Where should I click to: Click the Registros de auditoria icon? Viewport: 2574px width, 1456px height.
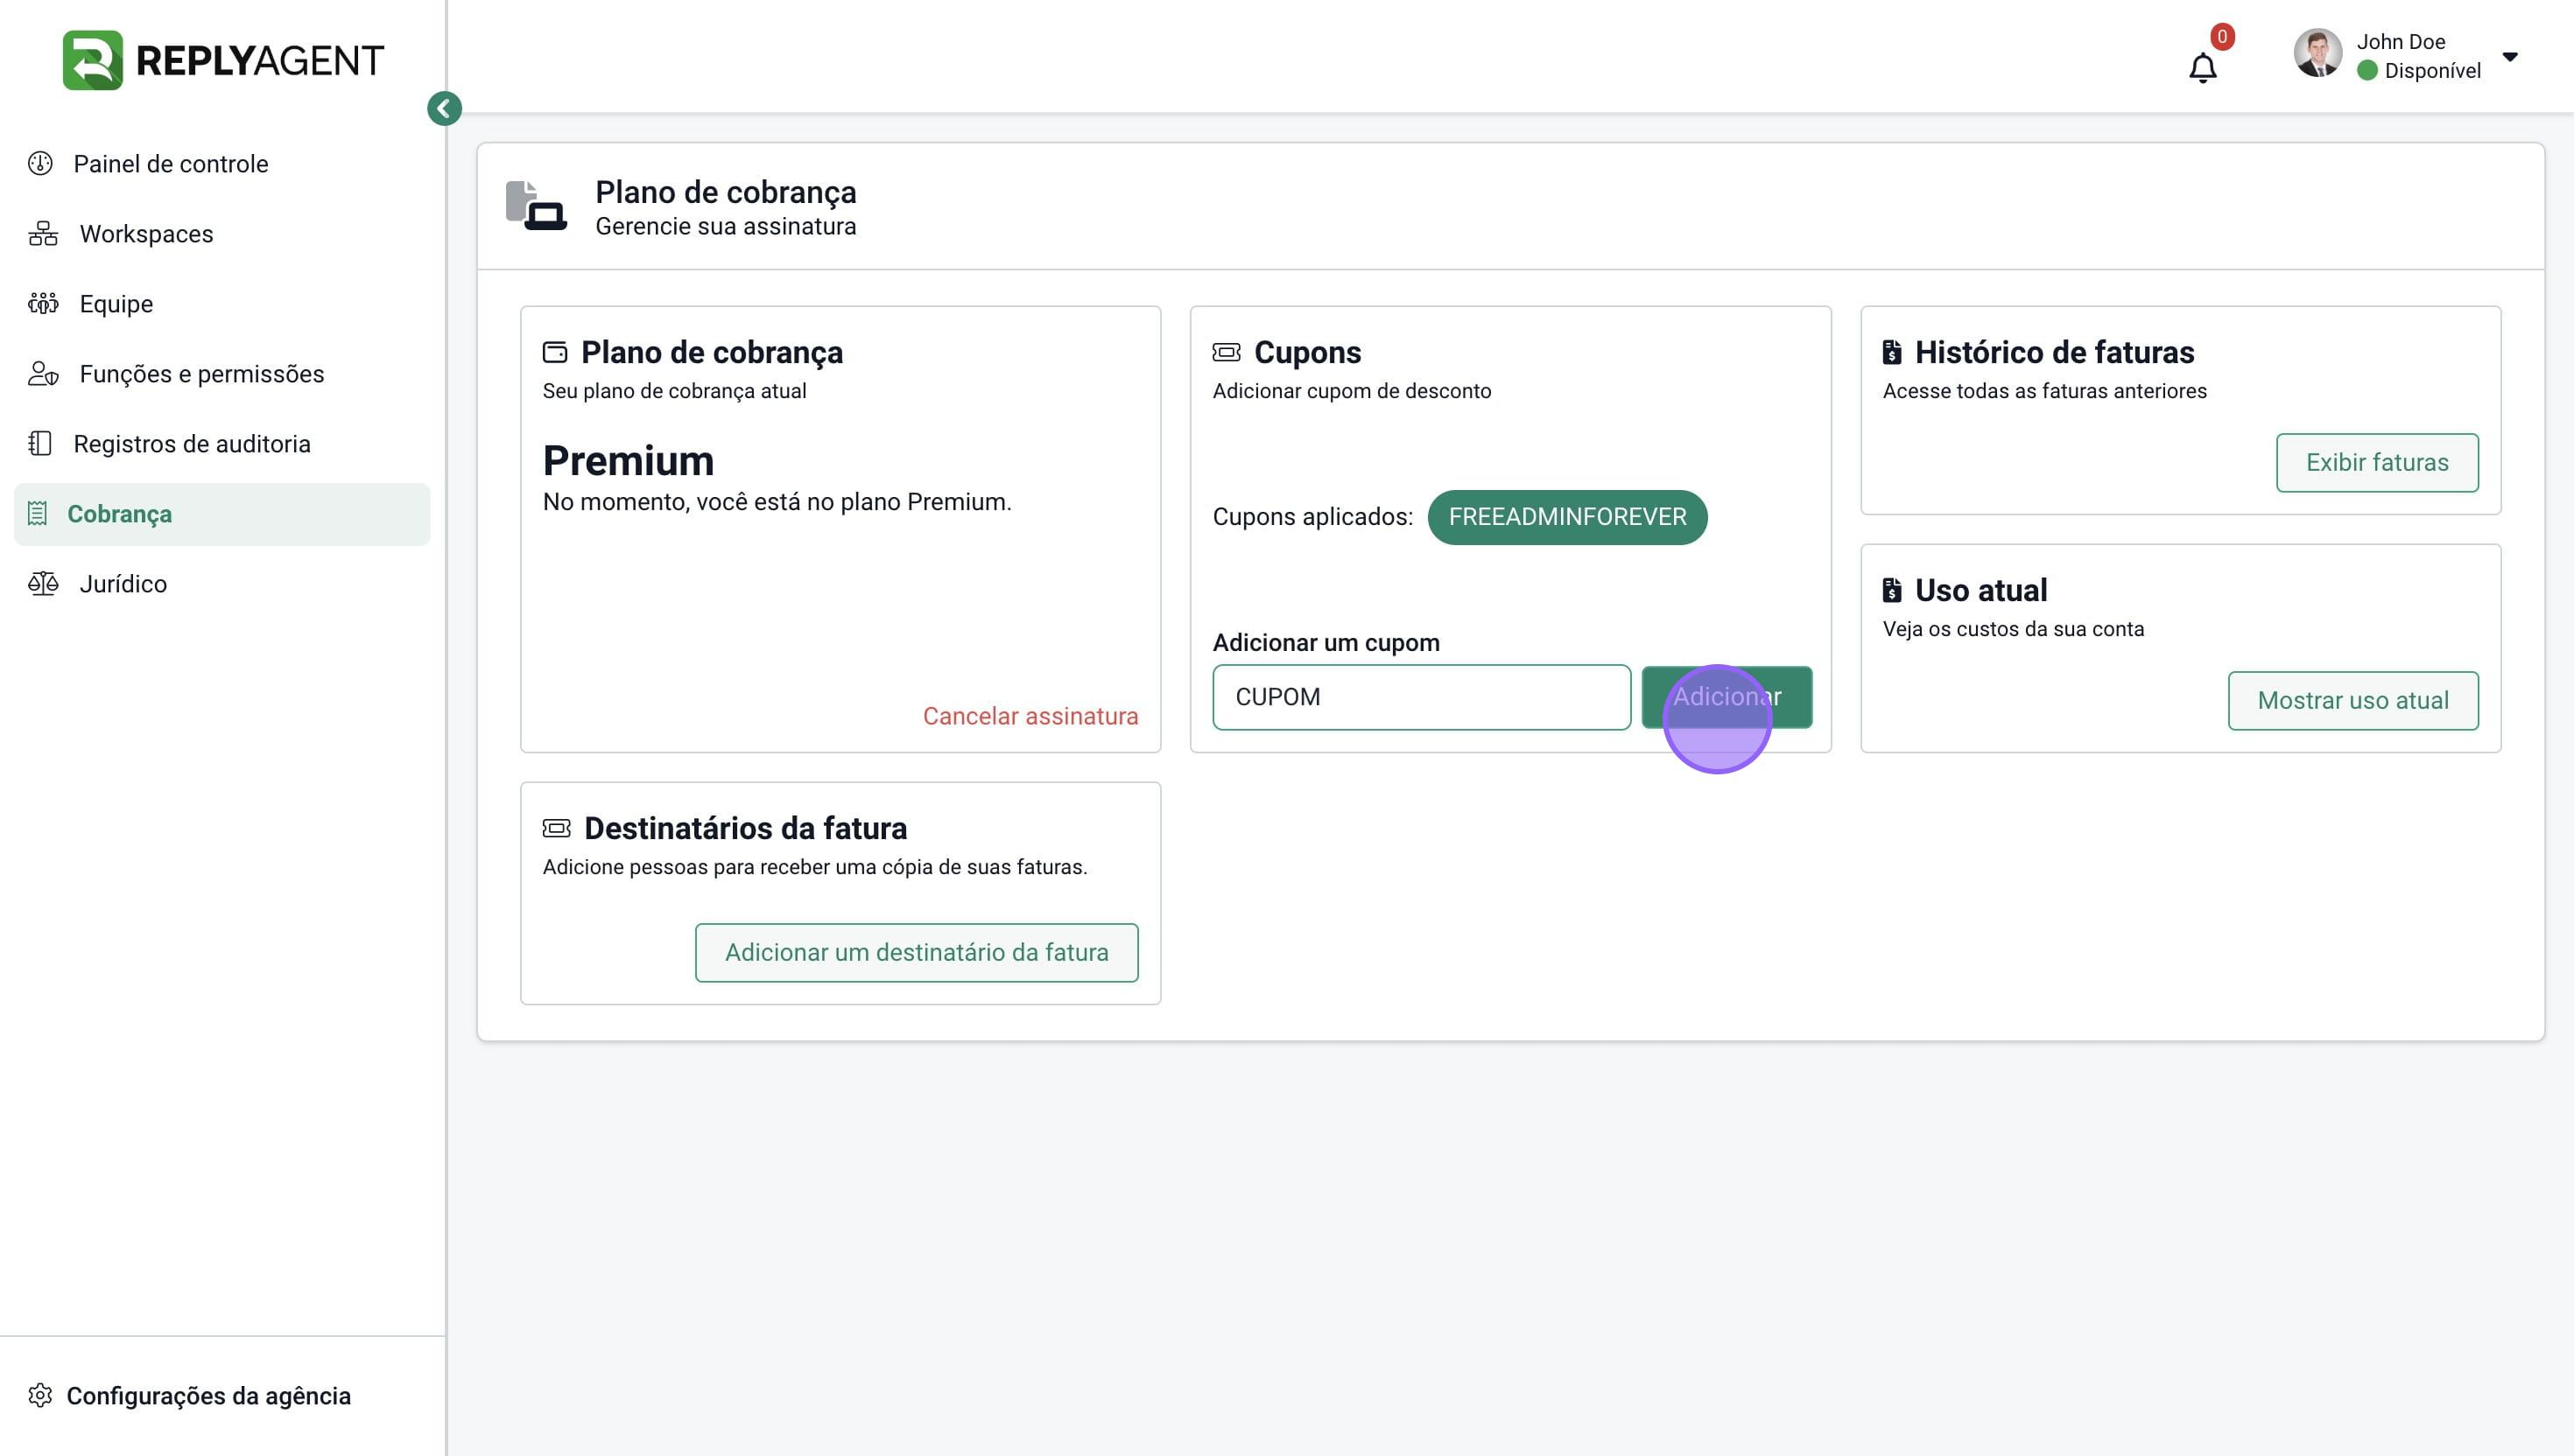[40, 444]
